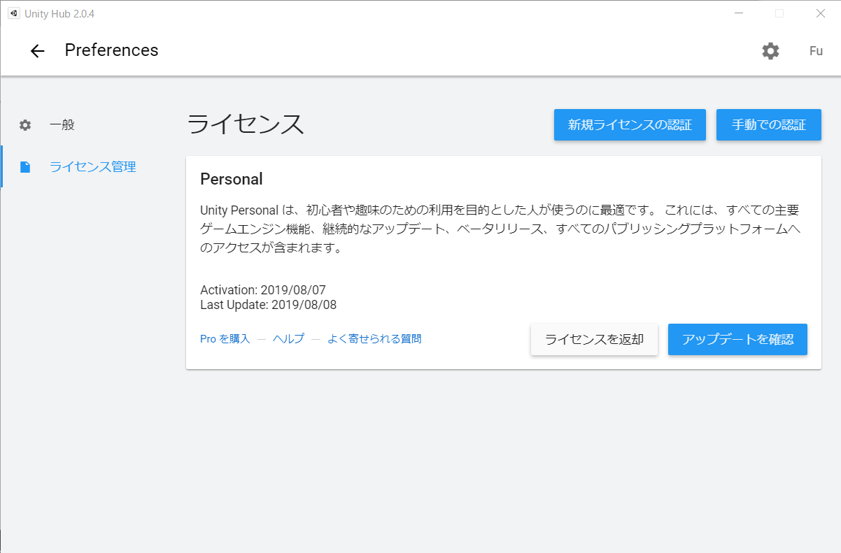This screenshot has width=841, height=553.
Task: Go back using the left arrow
Action: pyautogui.click(x=37, y=51)
